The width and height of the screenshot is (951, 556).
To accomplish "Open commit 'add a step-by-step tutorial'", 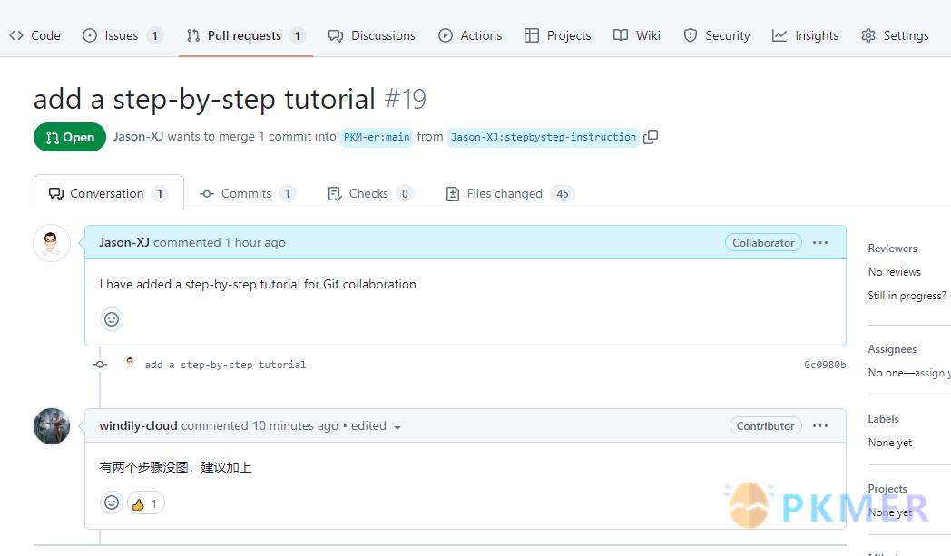I will [225, 365].
